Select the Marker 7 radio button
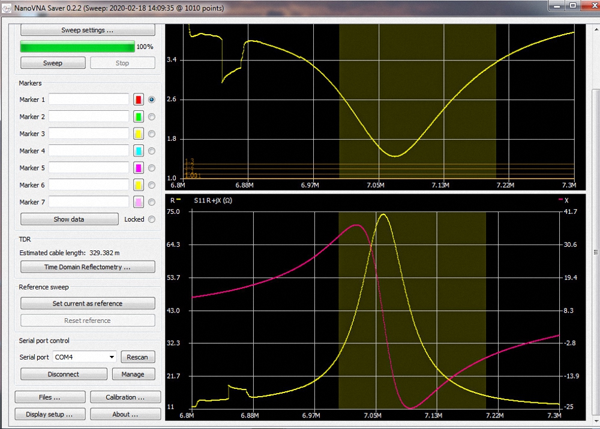 point(152,202)
